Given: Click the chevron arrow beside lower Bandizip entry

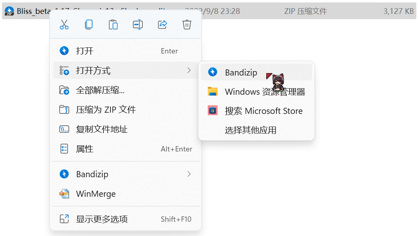Looking at the screenshot, I should [189, 174].
